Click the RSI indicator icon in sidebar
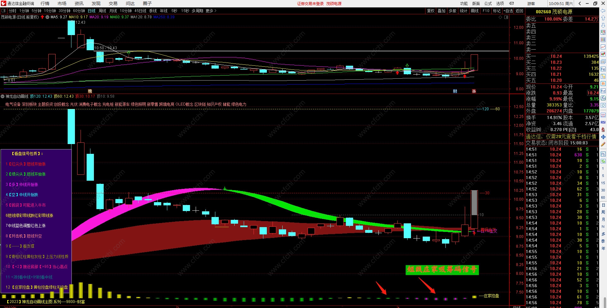Image resolution: width=607 pixels, height=308 pixels. tap(603, 122)
